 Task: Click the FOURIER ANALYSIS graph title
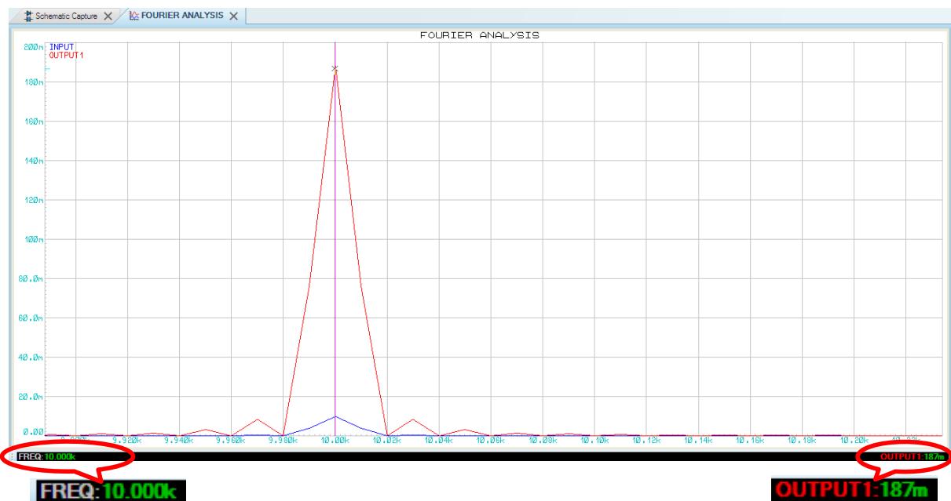click(479, 35)
